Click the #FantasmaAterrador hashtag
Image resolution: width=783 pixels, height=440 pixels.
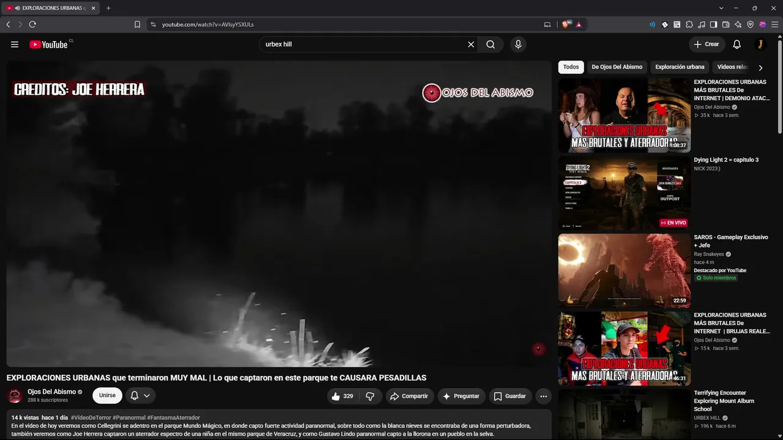pos(174,418)
